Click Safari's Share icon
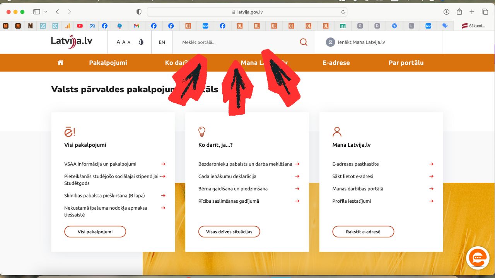Screen dimensions: 495x278 pyautogui.click(x=459, y=12)
